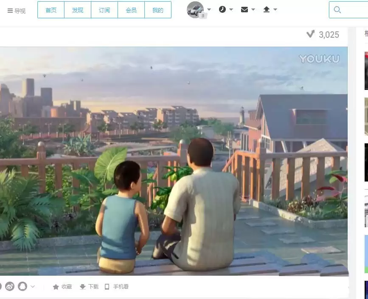Expand the history clock dropdown arrow
This screenshot has height=299, width=368.
point(231,10)
